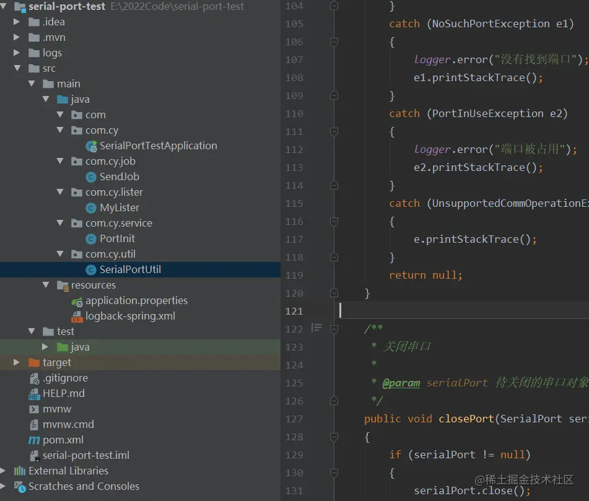
Task: Collapse the com.cy.util package arrow
Action: tap(60, 254)
